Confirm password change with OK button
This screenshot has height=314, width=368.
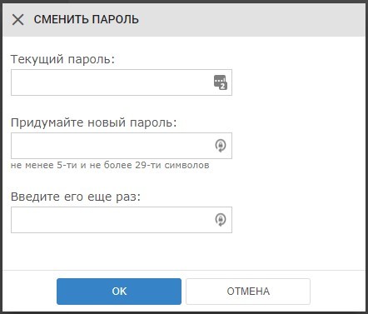coord(119,292)
